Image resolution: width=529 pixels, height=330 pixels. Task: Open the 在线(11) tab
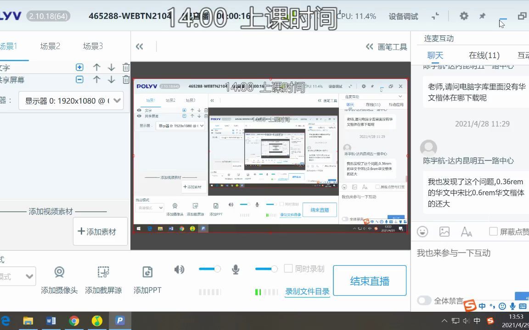click(x=483, y=55)
